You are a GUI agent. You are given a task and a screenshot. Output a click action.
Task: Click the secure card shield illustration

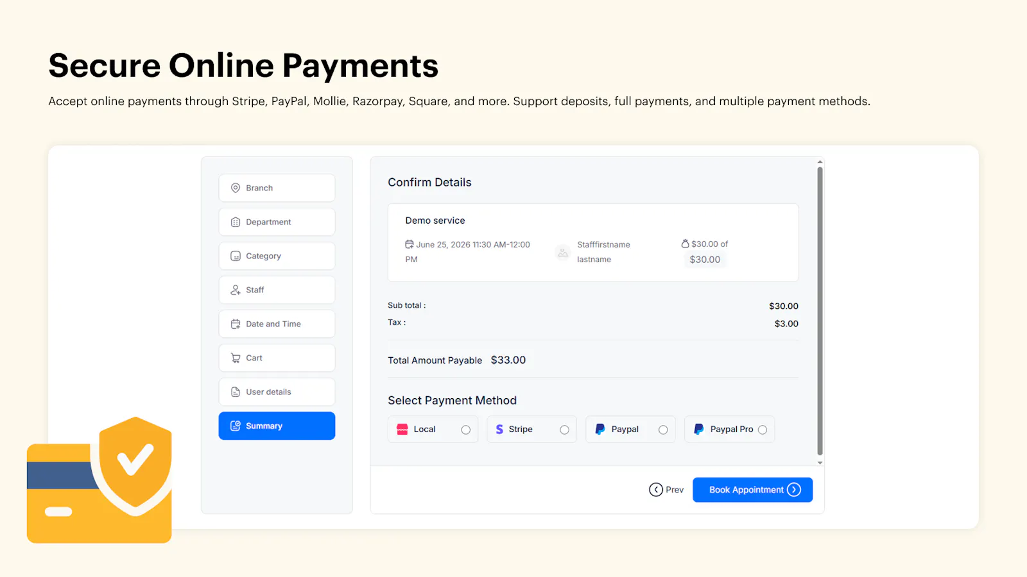tap(99, 480)
